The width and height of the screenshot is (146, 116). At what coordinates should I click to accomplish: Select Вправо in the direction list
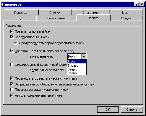tap(77, 65)
